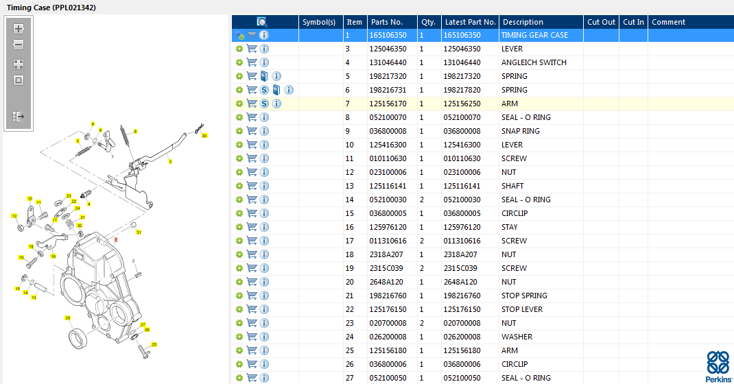
Task: Click the list export arrow icon
Action: (x=19, y=117)
